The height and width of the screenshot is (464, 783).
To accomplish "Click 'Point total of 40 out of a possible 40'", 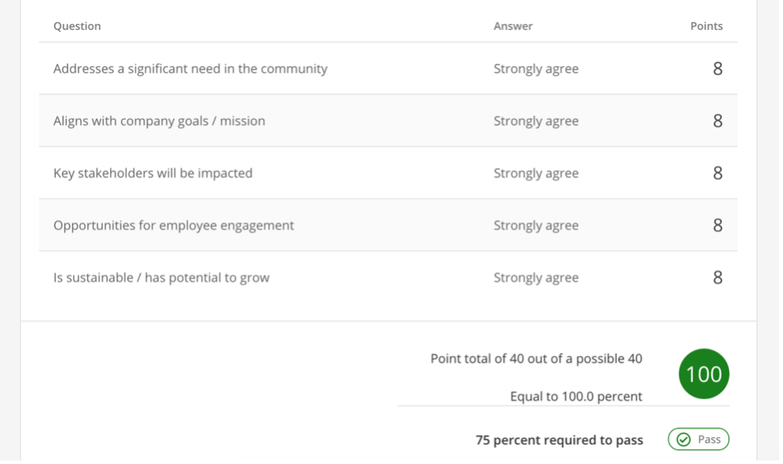I will (x=536, y=358).
